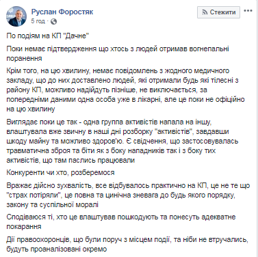Click the headline "По подіям на КП Дачне"

47,36
